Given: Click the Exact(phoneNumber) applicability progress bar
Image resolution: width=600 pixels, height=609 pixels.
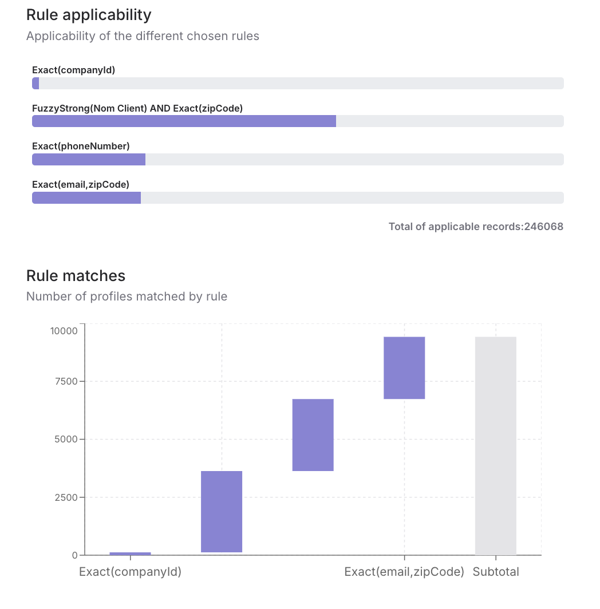Looking at the screenshot, I should [298, 159].
